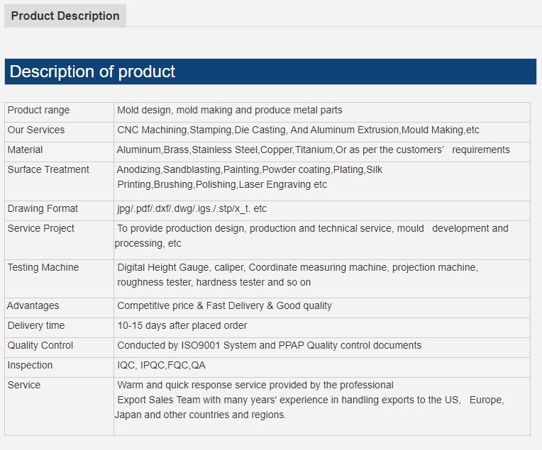
Task: Select the 'Testing Machine' row label
Action: 43,268
